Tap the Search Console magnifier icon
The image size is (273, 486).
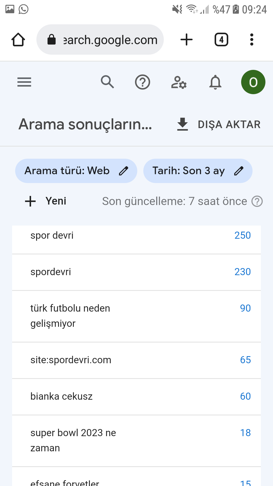107,82
